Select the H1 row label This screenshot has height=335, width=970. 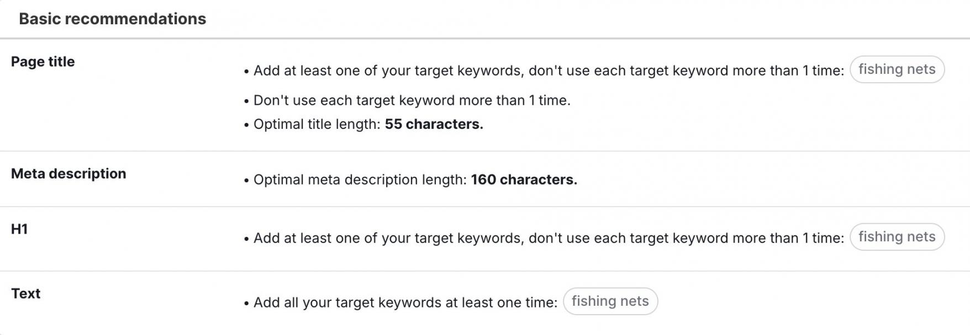pos(19,229)
